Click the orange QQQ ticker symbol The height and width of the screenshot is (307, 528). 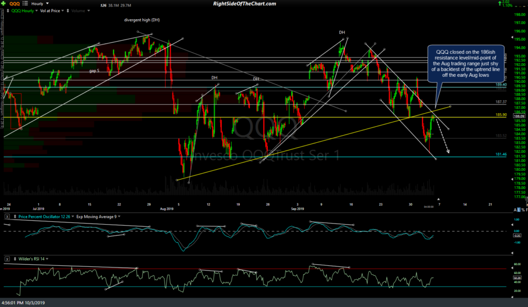pos(14,4)
